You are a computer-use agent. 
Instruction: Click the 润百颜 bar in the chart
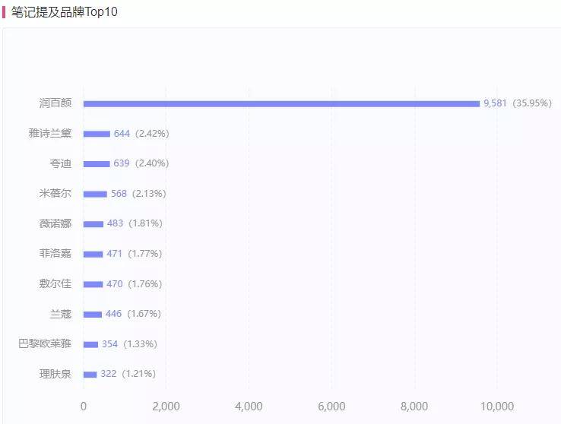click(281, 103)
